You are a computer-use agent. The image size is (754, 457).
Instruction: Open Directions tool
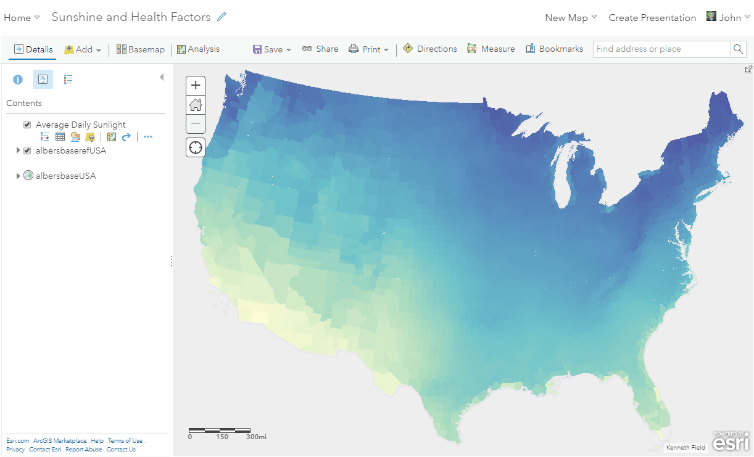click(x=430, y=49)
